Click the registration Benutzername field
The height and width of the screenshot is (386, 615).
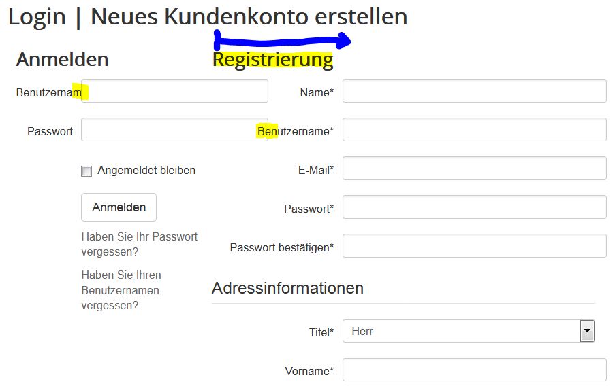point(474,130)
